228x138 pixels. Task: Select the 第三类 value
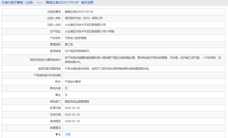point(69,44)
